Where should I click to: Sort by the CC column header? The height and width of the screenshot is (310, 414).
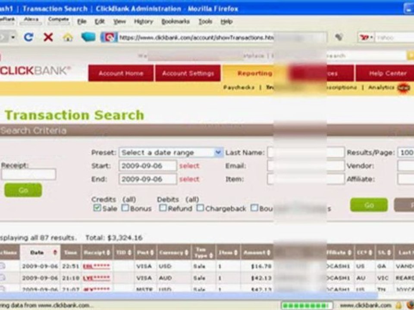tap(364, 252)
